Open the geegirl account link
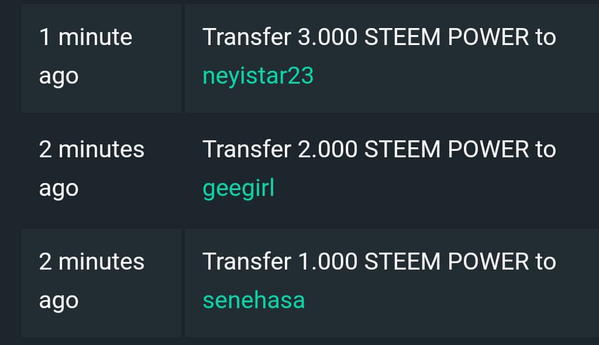599x345 pixels. click(x=239, y=188)
